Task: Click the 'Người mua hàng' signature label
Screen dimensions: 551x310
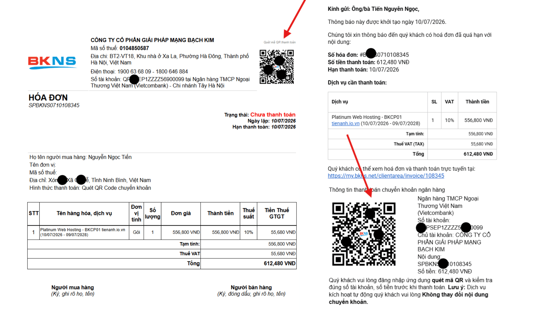Action: pyautogui.click(x=73, y=287)
